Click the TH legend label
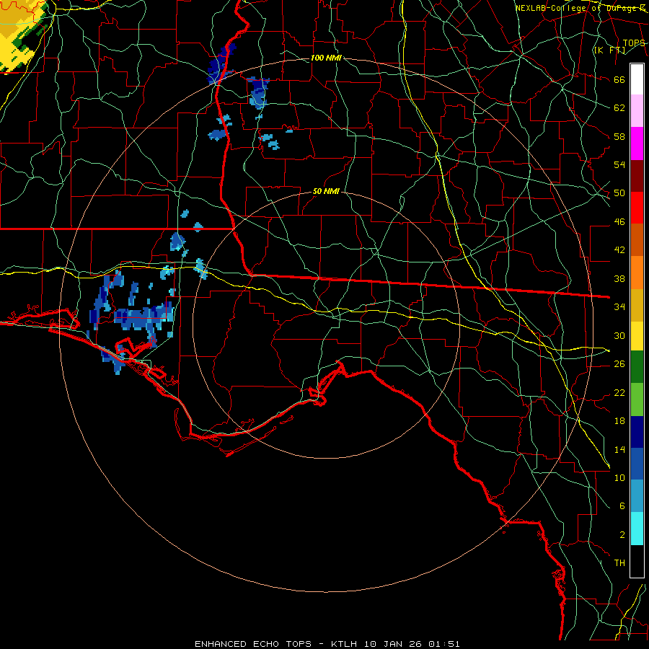649x649 pixels. (619, 563)
